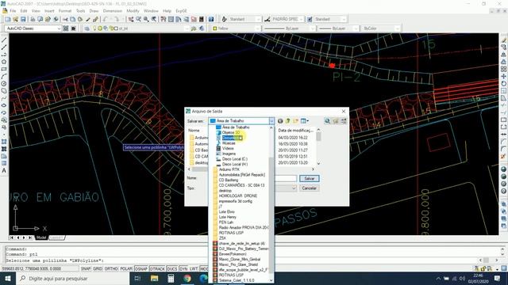
Task: Toggle OTRACK in the status bar
Action: [157, 269]
